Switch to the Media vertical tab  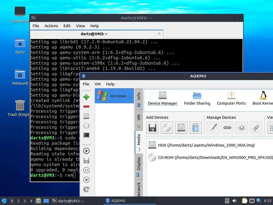coord(139,143)
